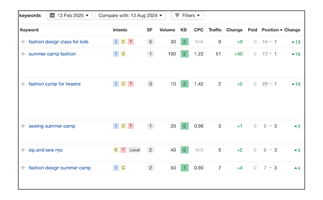Click the green KD badge for sewing summer camp
This screenshot has width=323, height=200.
click(x=184, y=126)
